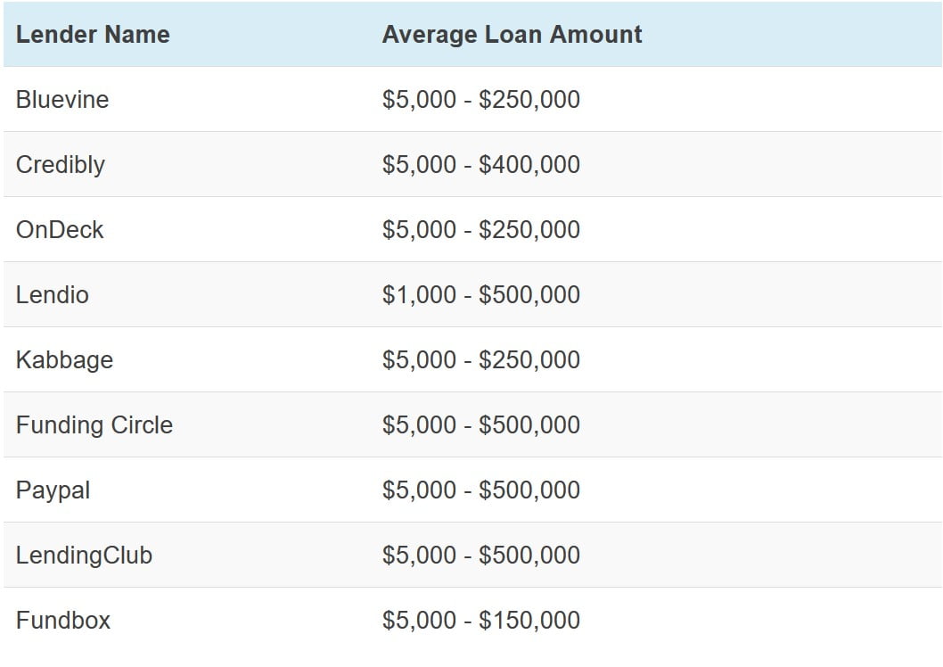This screenshot has height=667, width=943.
Task: Select the Fundbox lender name
Action: click(63, 621)
